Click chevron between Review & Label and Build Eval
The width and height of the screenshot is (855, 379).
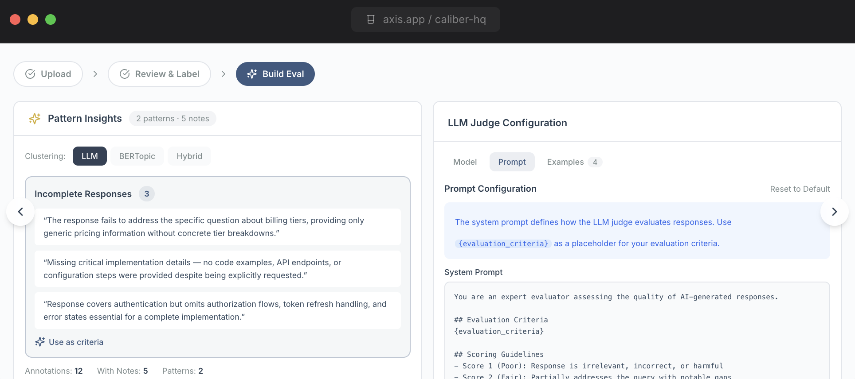click(223, 74)
